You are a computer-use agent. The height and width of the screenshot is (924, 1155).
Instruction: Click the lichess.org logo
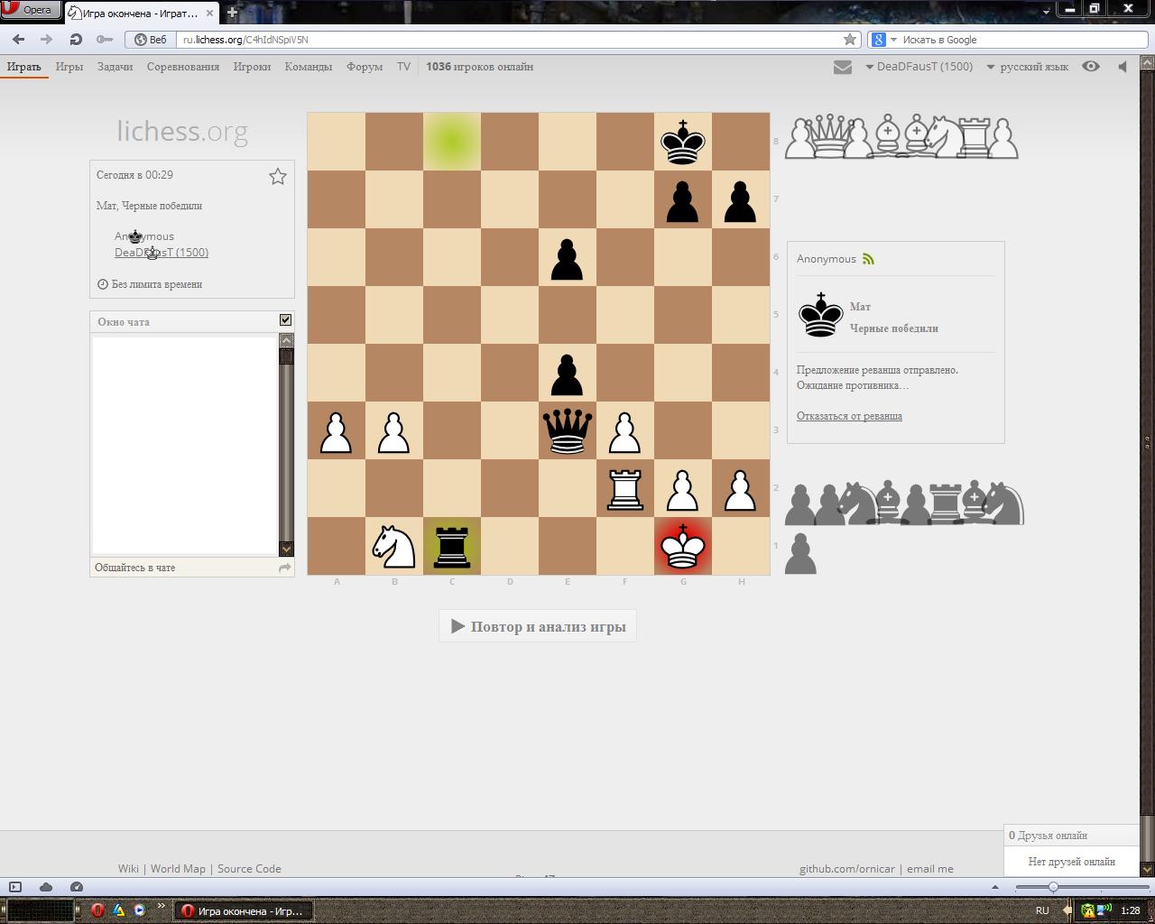click(x=182, y=132)
